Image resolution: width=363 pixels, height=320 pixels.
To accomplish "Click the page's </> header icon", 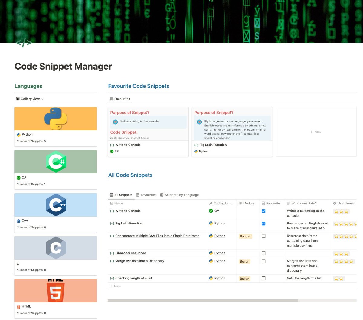I will (x=24, y=43).
